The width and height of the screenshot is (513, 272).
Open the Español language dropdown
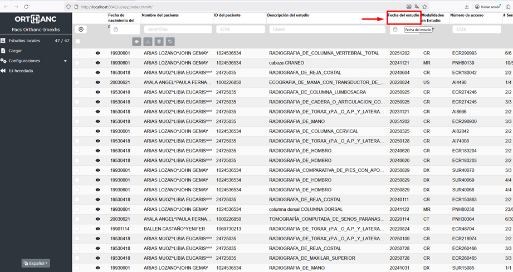tap(36, 263)
